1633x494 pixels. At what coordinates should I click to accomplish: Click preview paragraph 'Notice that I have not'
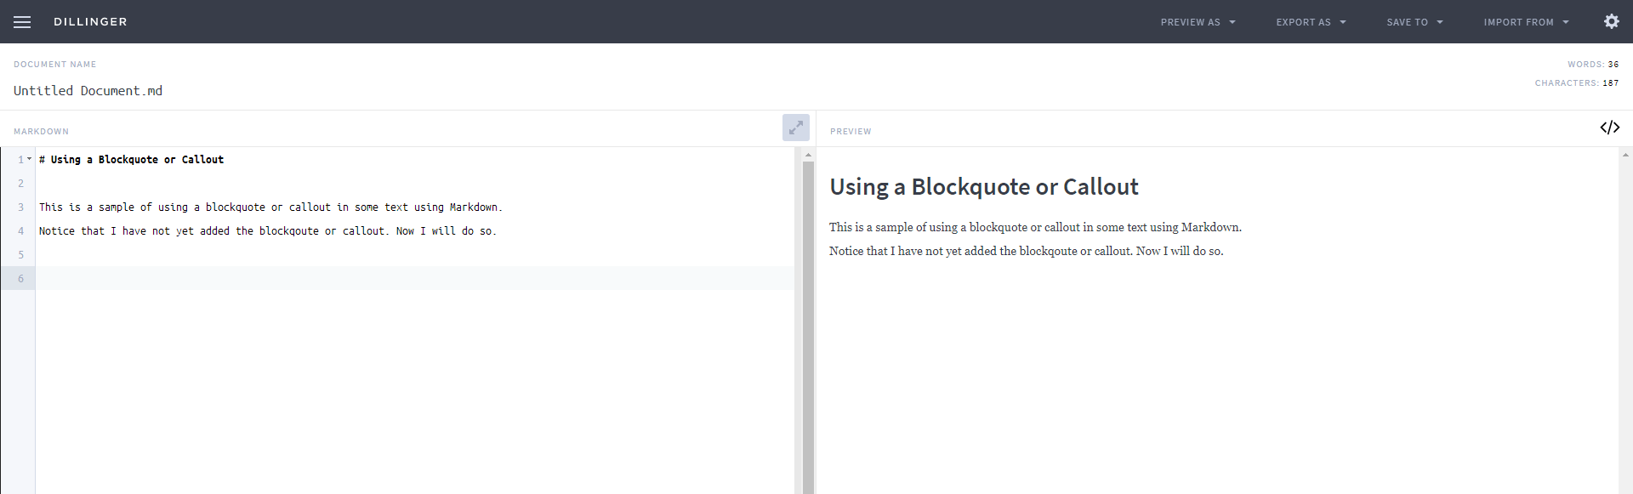pos(1026,251)
